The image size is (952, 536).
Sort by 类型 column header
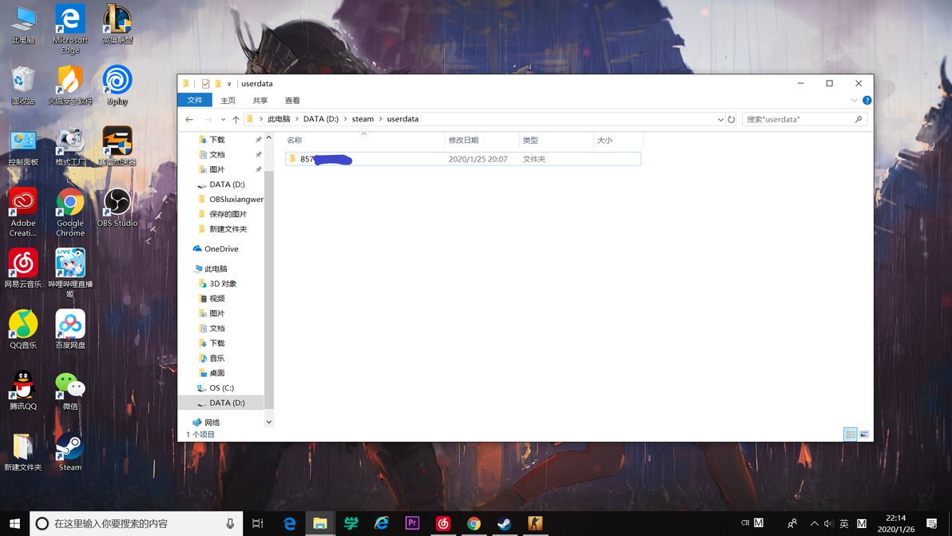coord(556,141)
